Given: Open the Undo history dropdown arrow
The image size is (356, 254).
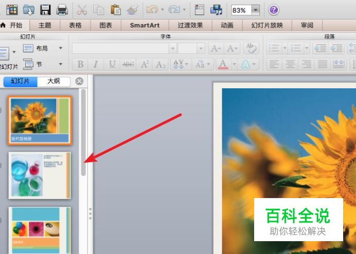Looking at the screenshot, I should point(163,10).
